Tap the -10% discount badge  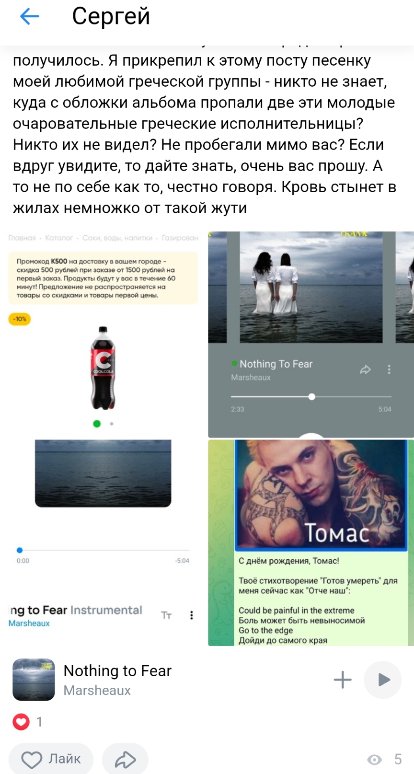(20, 319)
